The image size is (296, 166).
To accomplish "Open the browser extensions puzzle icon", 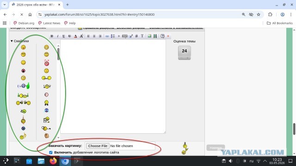I will pos(270,14).
